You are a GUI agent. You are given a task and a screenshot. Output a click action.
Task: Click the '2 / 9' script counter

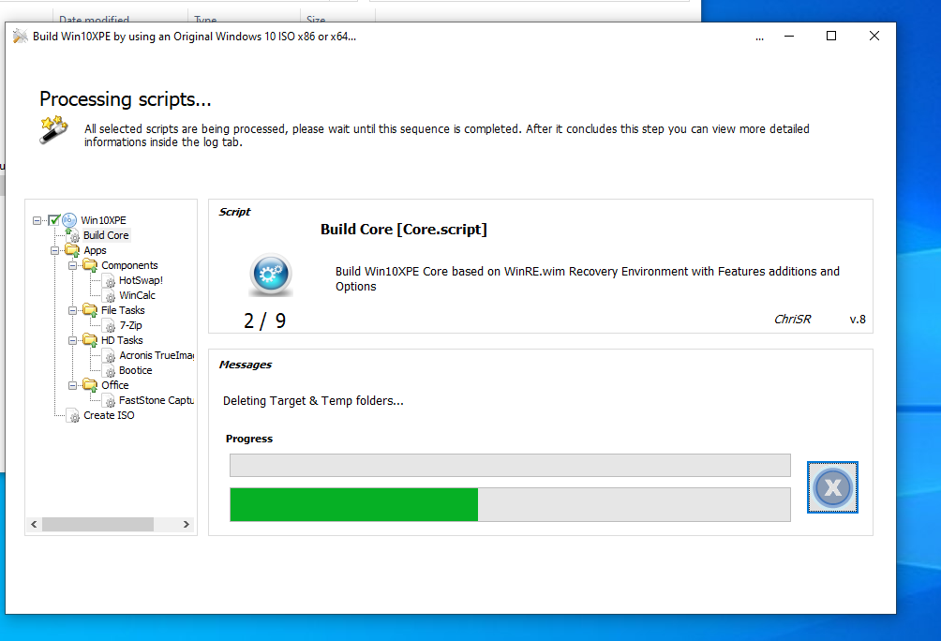click(x=264, y=321)
